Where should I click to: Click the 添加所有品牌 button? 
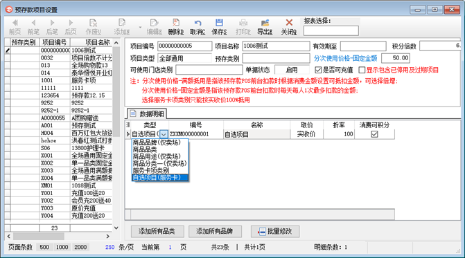[215, 232]
